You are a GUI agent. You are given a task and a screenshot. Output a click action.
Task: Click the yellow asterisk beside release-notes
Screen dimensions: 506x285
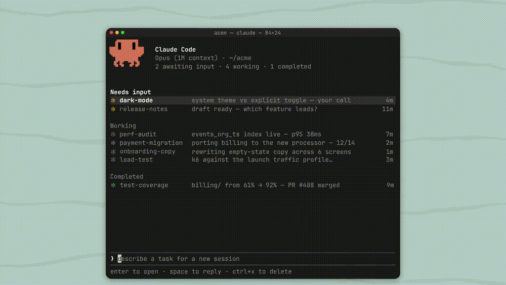coord(113,109)
